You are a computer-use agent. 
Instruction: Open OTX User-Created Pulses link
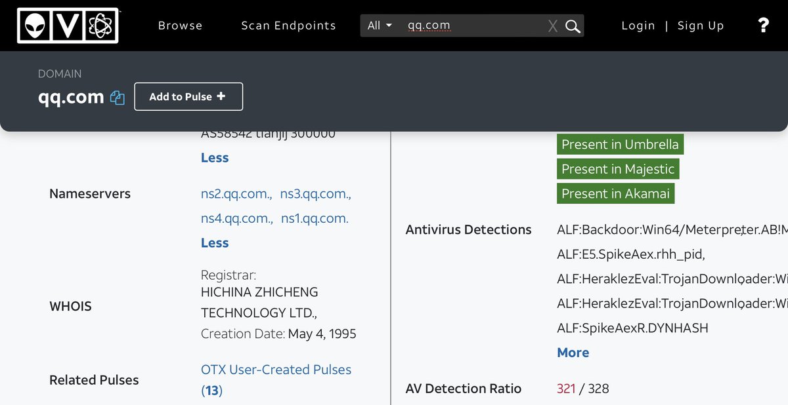tap(276, 370)
